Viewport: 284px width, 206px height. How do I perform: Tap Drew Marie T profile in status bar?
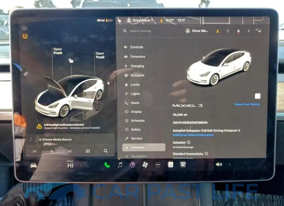tap(140, 20)
